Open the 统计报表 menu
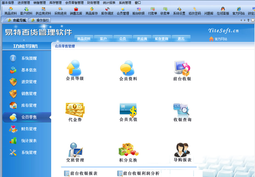Screen dimensions: 255x177 pos(109,3)
